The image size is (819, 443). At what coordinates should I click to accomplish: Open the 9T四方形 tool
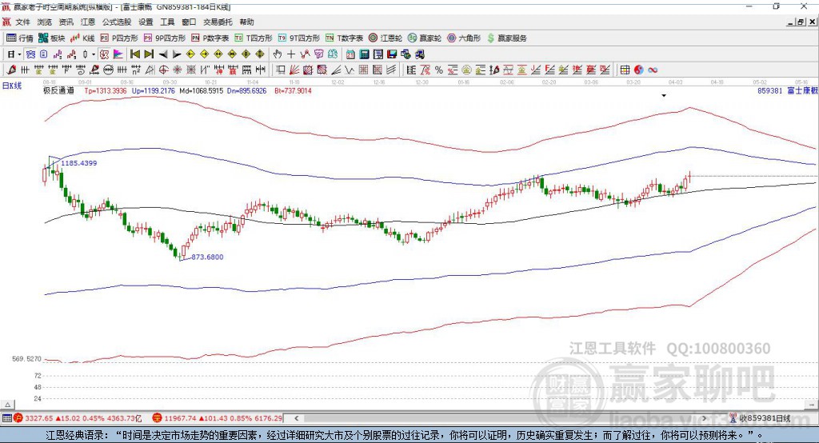coord(299,38)
